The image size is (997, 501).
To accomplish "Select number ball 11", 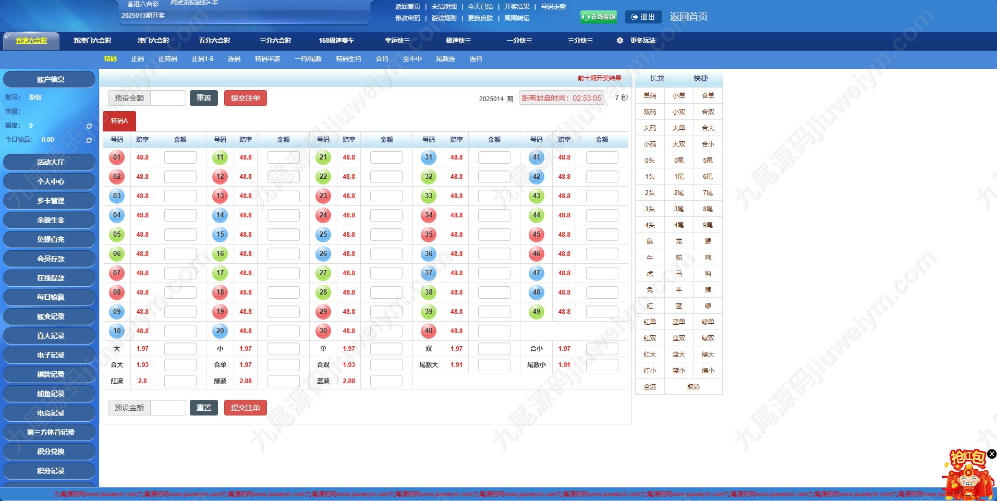I will 220,157.
